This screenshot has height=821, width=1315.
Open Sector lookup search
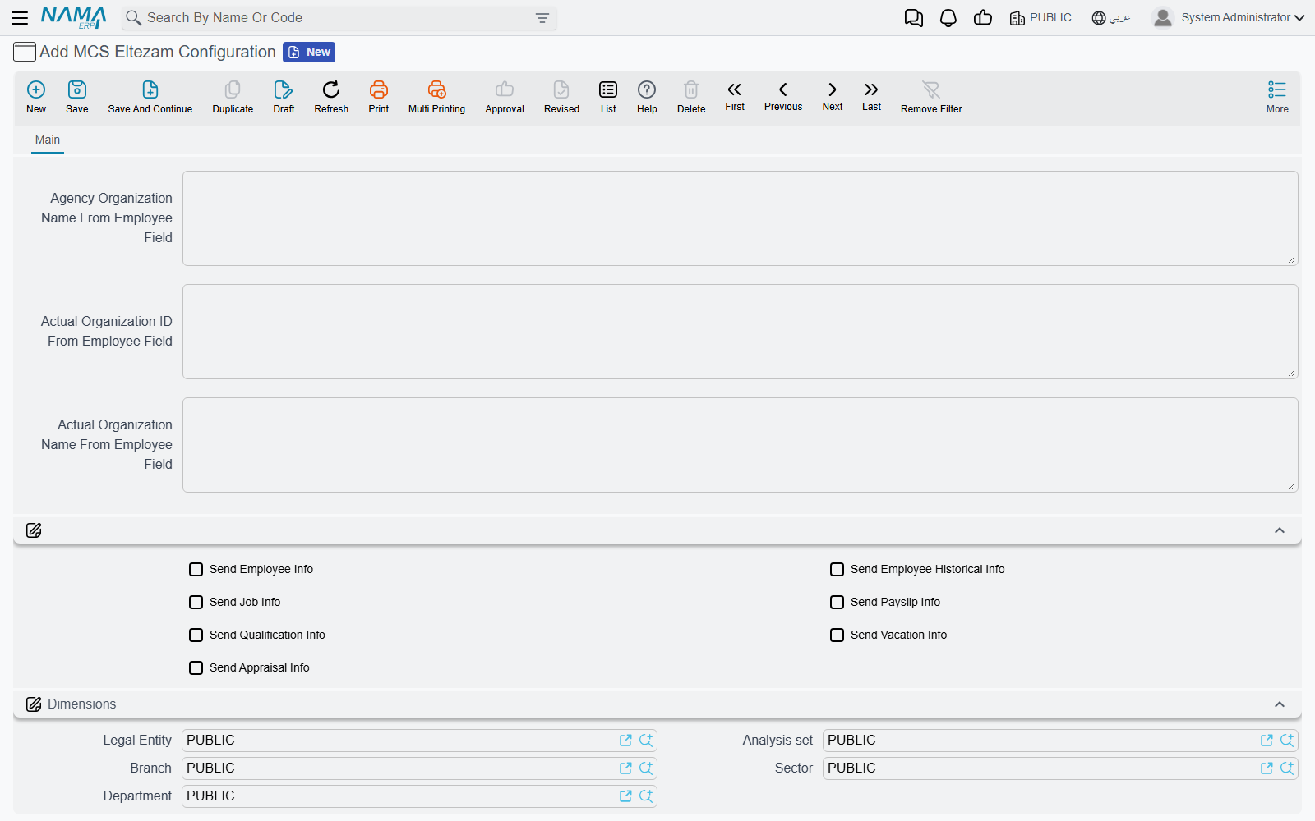(1287, 768)
